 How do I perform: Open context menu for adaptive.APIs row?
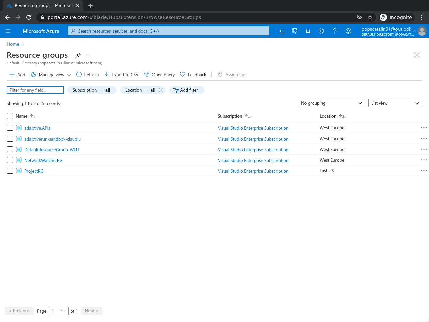click(424, 127)
